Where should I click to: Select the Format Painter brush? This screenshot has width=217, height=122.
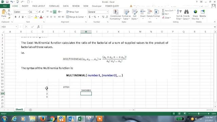pos(9,18)
